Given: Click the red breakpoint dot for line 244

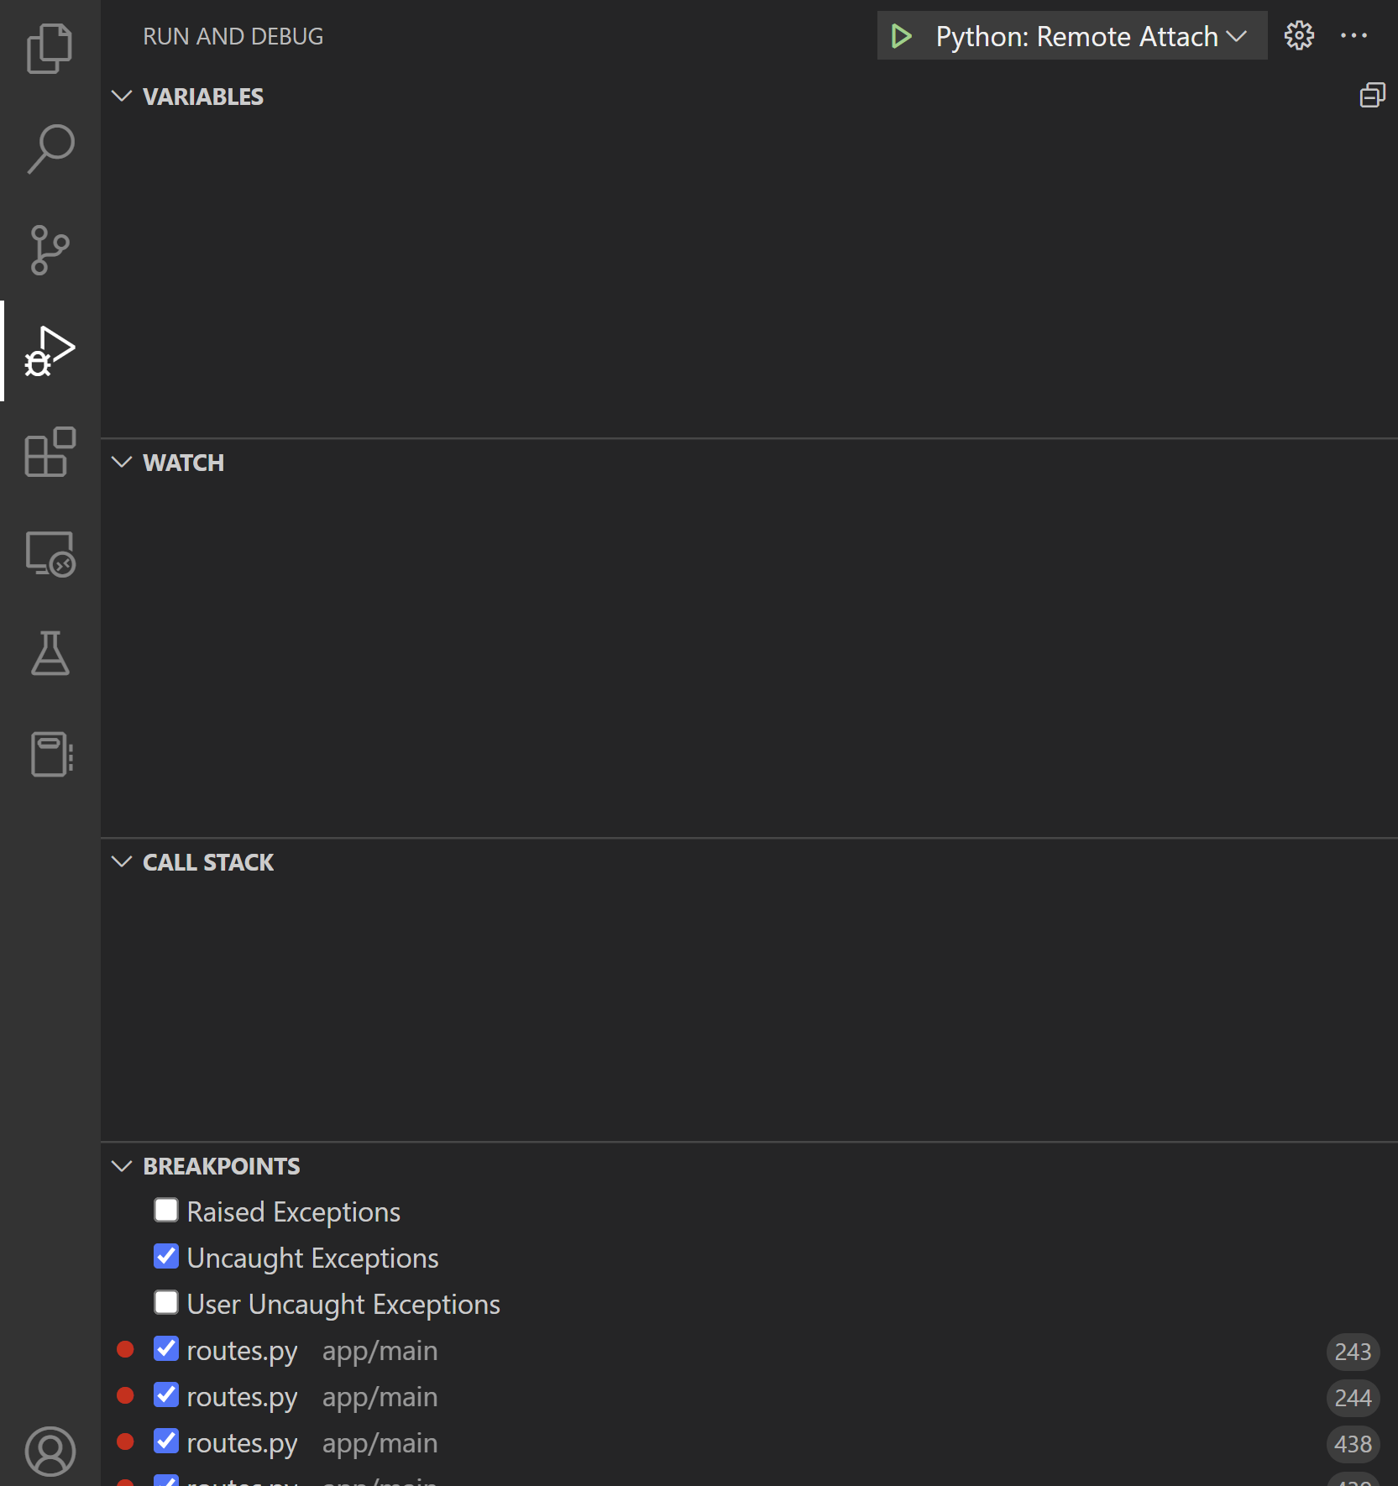Looking at the screenshot, I should [x=125, y=1396].
